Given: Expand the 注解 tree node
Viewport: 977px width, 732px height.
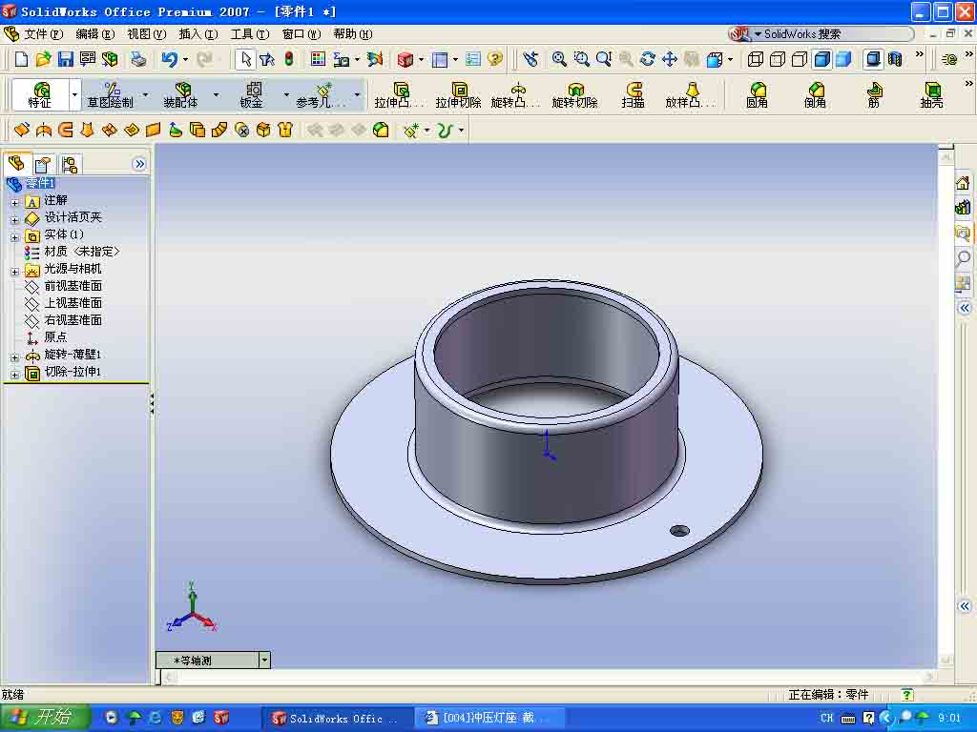Looking at the screenshot, I should (x=14, y=202).
